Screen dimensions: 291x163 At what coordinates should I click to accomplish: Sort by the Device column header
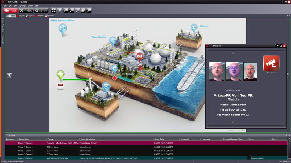[63, 139]
